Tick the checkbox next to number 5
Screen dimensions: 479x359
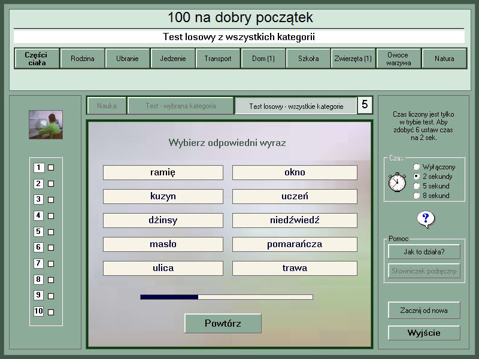click(x=51, y=232)
